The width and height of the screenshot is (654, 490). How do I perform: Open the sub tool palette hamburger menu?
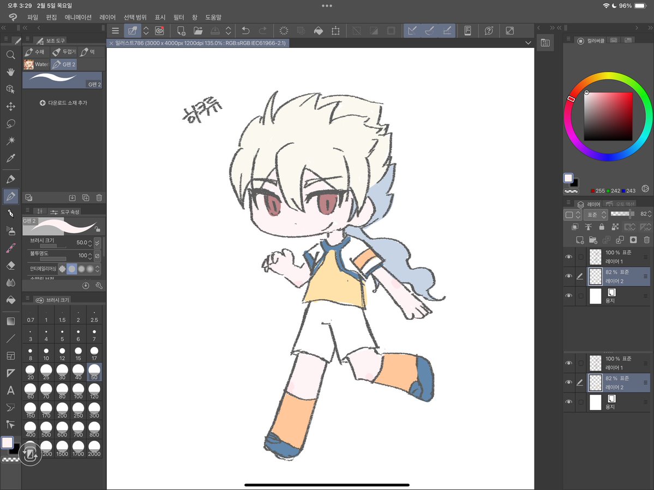27,39
